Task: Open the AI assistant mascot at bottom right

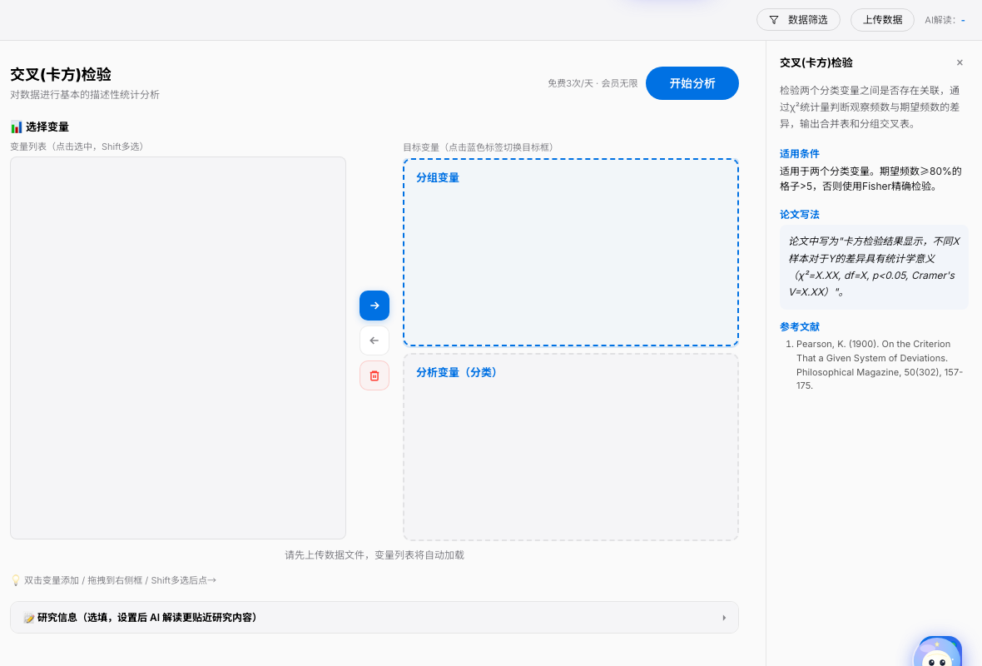Action: point(939,653)
